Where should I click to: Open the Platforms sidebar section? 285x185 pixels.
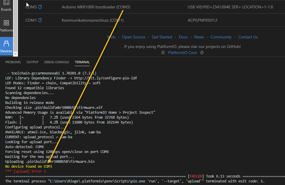6,26
